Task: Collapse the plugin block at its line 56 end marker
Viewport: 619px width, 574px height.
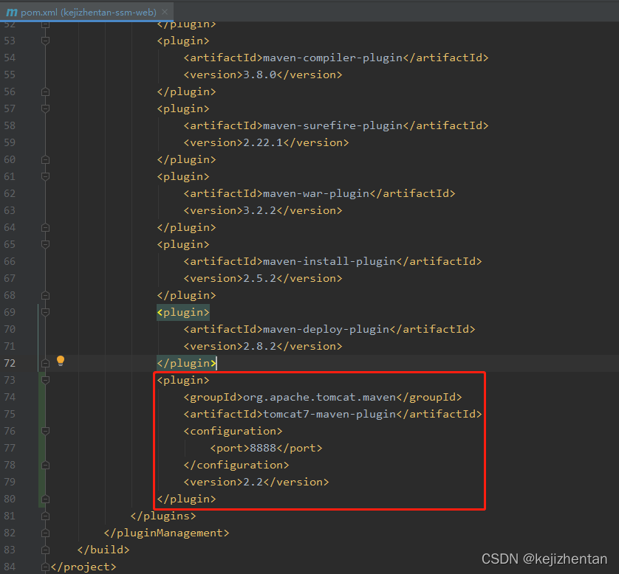Action: 45,91
